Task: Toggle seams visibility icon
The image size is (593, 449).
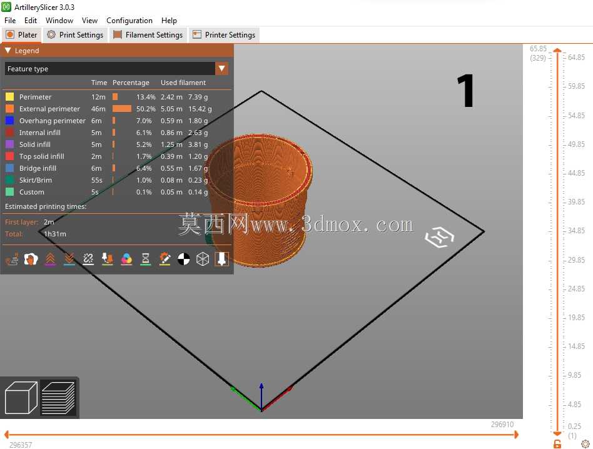Action: (x=88, y=259)
